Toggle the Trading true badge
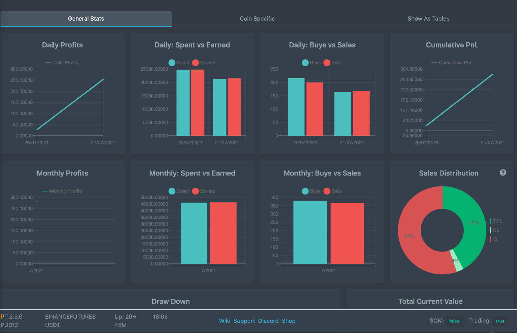This screenshot has width=517, height=333. click(500, 321)
